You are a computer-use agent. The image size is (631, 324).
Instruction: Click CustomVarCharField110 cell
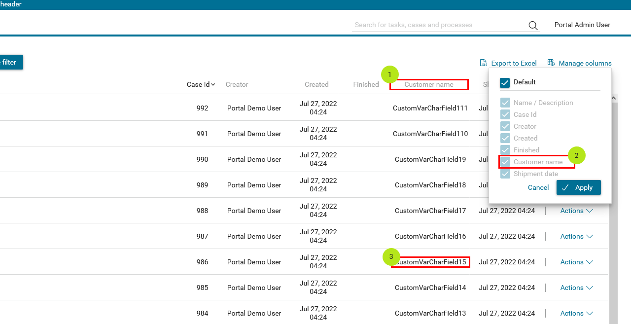(x=430, y=134)
